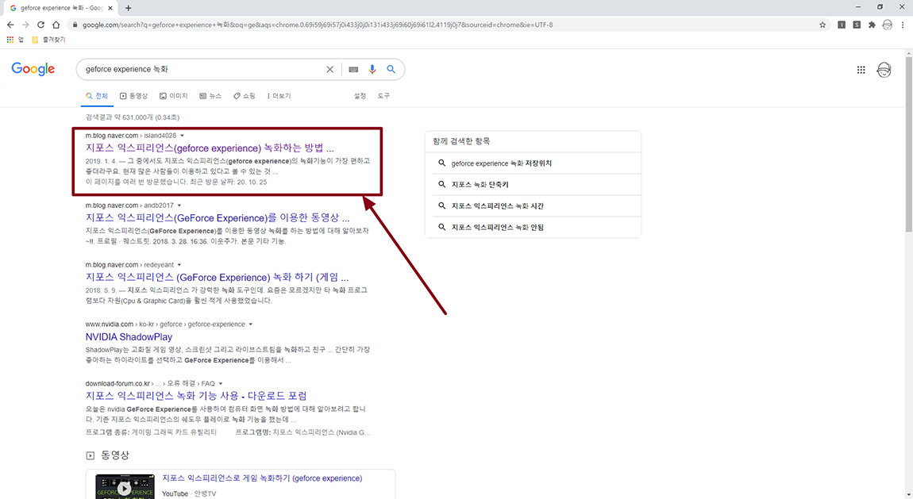
Task: Open the 도구 search tools
Action: (383, 96)
